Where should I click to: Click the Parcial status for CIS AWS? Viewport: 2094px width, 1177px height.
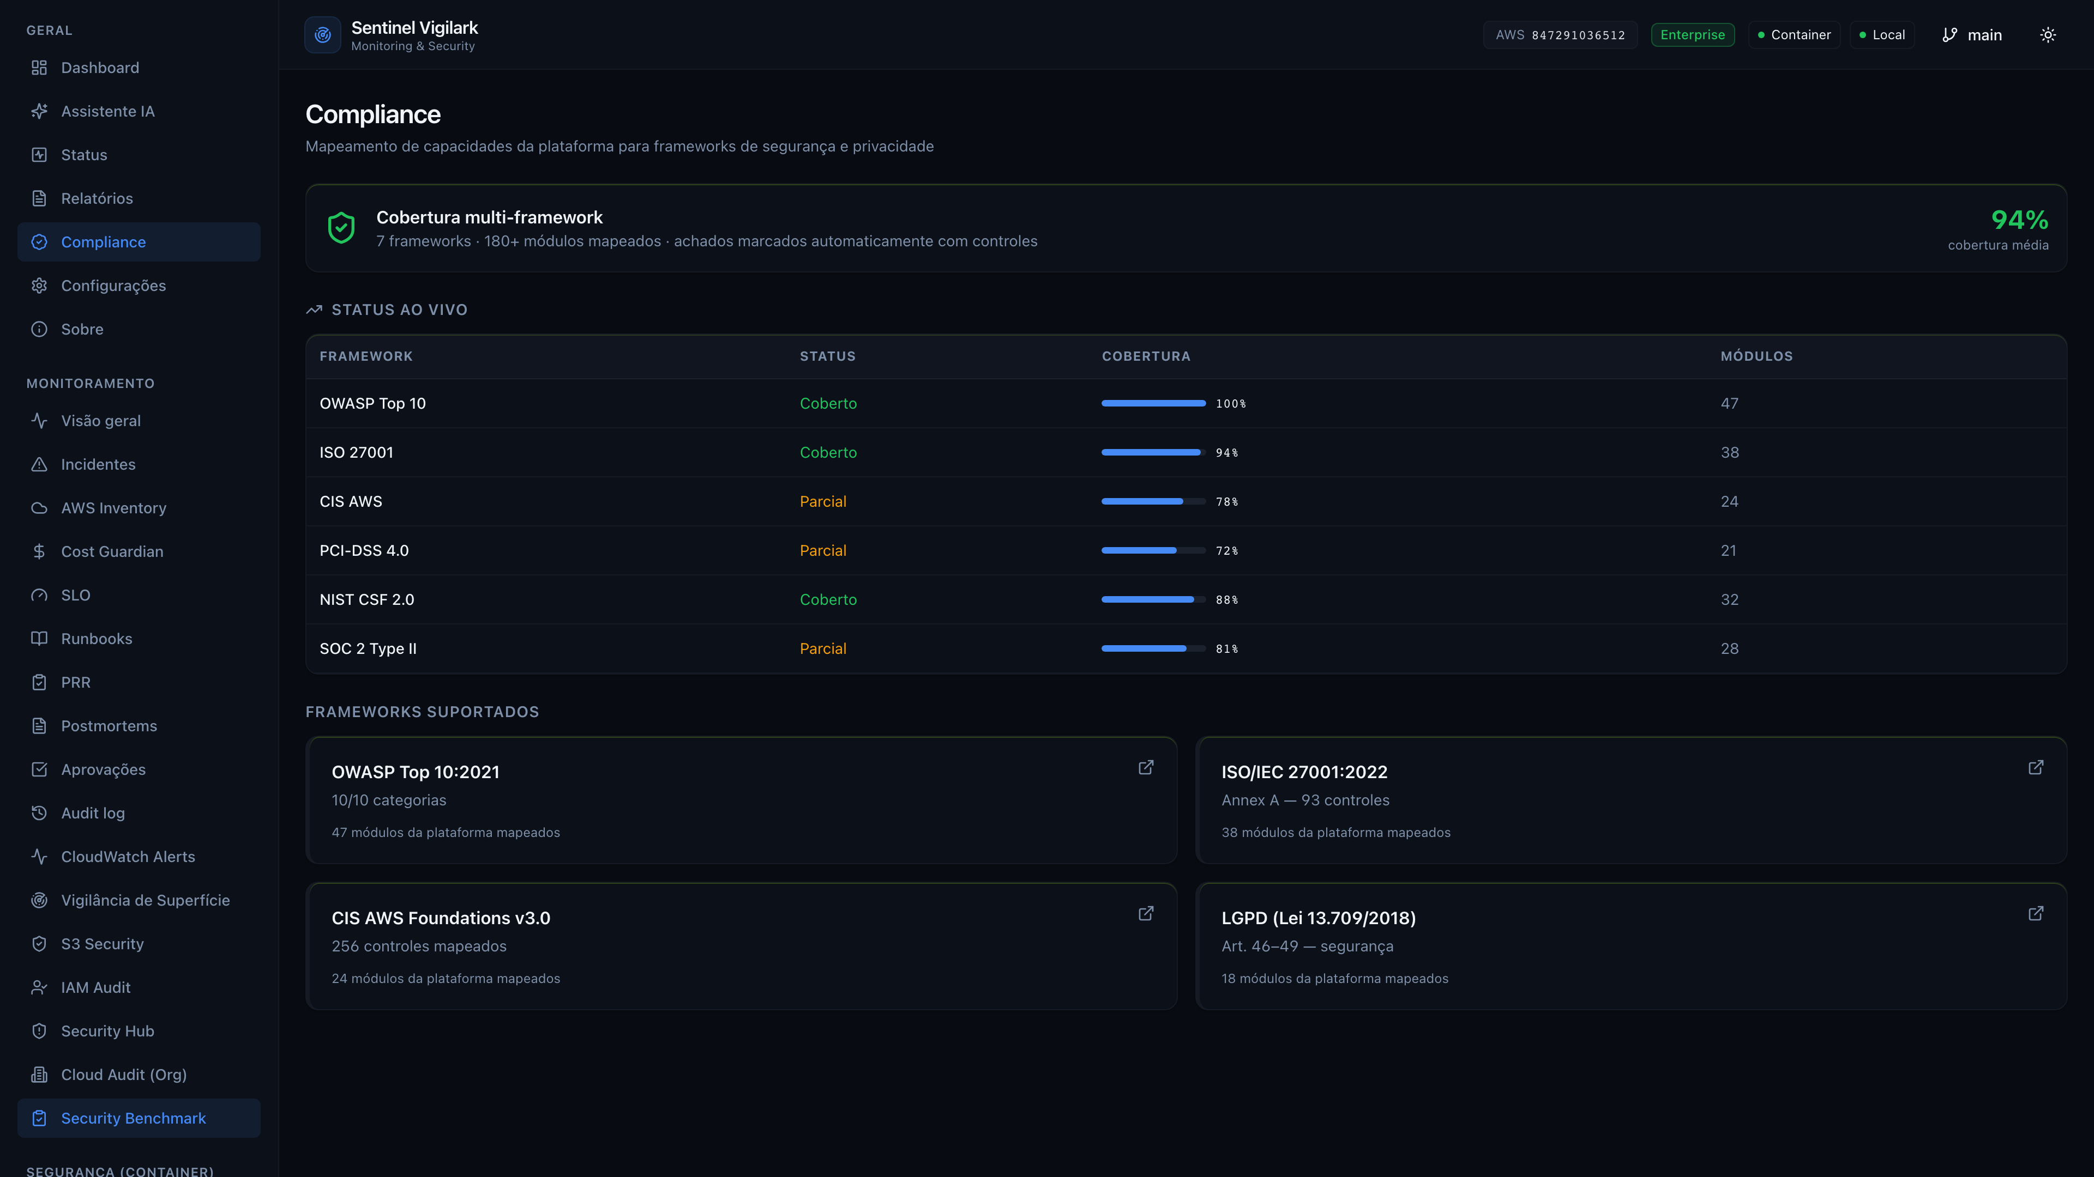823,502
